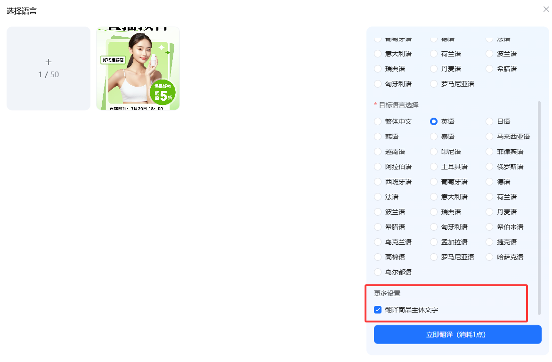The height and width of the screenshot is (362, 552).
Task: Choose 繁体中文 as target language
Action: (x=378, y=121)
